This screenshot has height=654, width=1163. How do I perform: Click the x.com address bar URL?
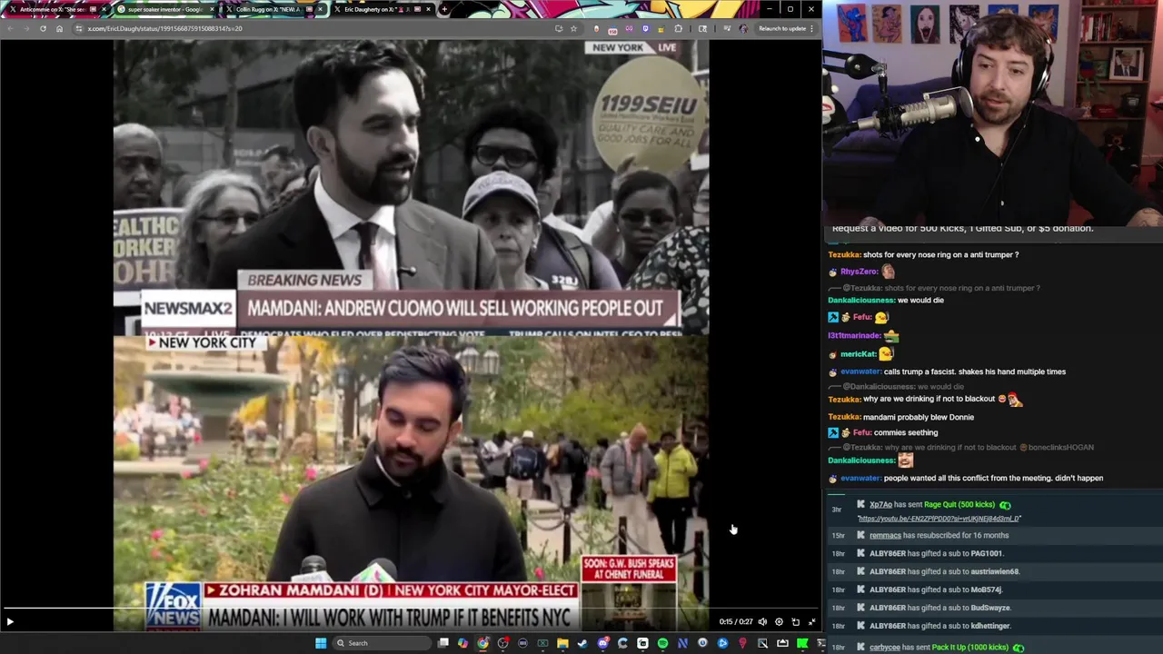click(164, 28)
